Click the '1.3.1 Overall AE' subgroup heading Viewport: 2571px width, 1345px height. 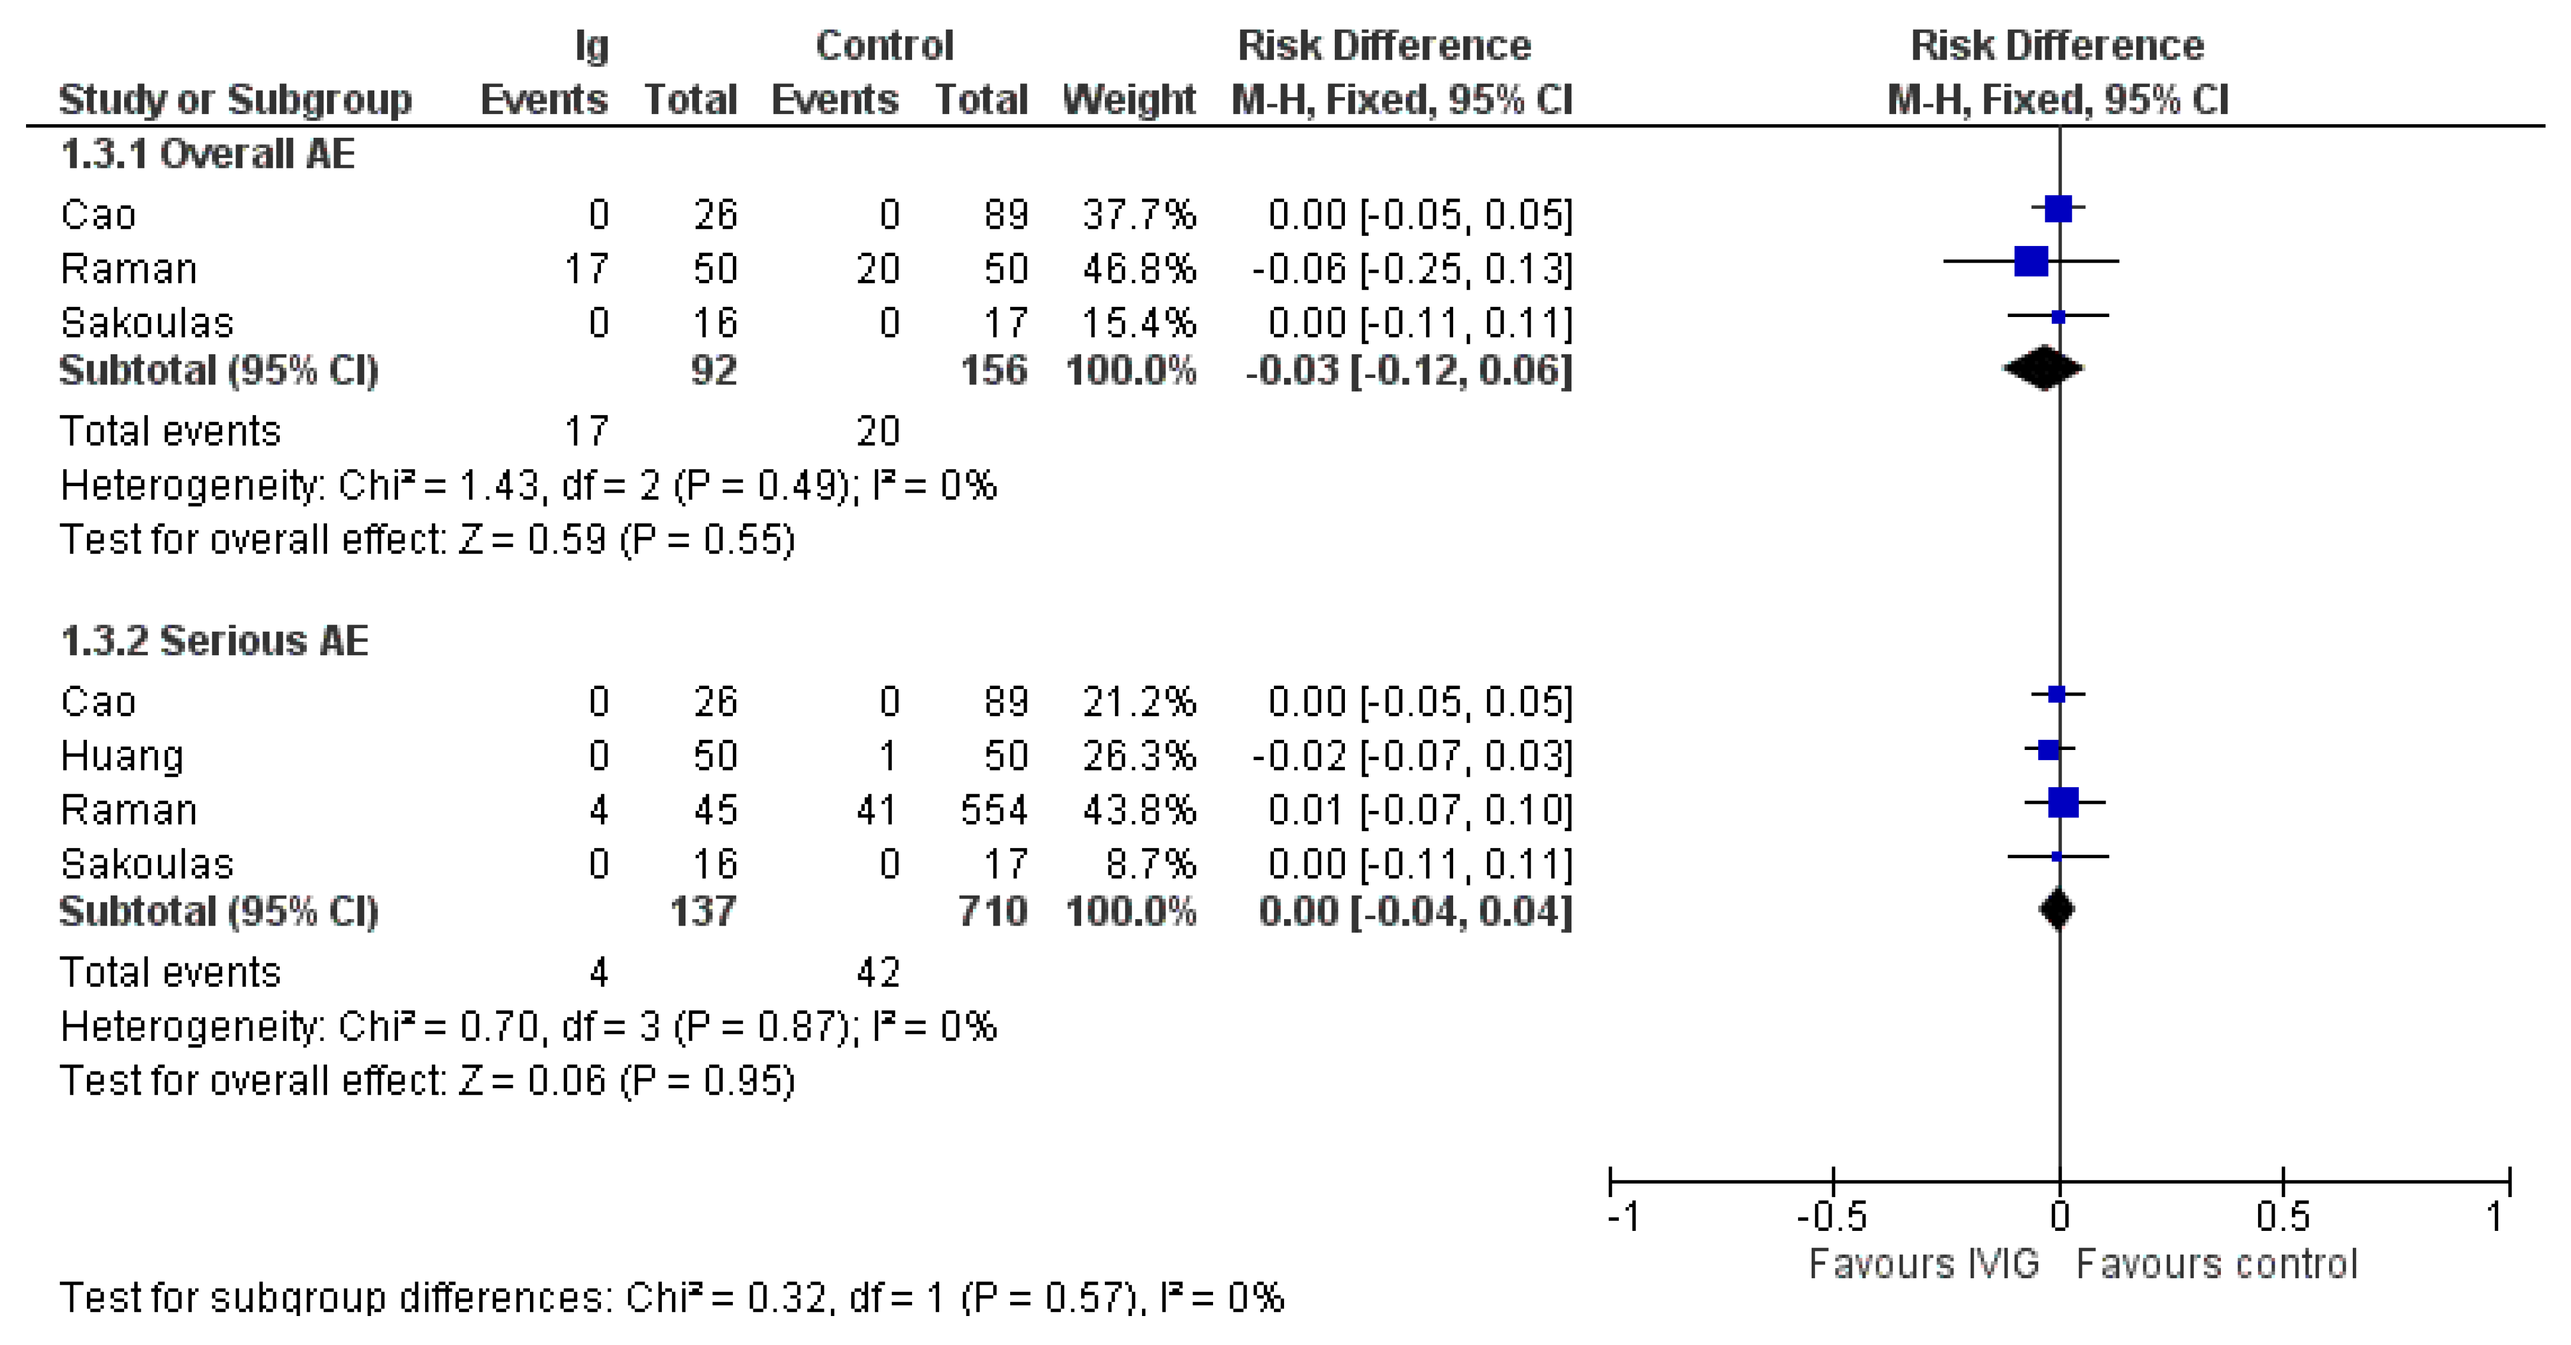click(x=208, y=154)
